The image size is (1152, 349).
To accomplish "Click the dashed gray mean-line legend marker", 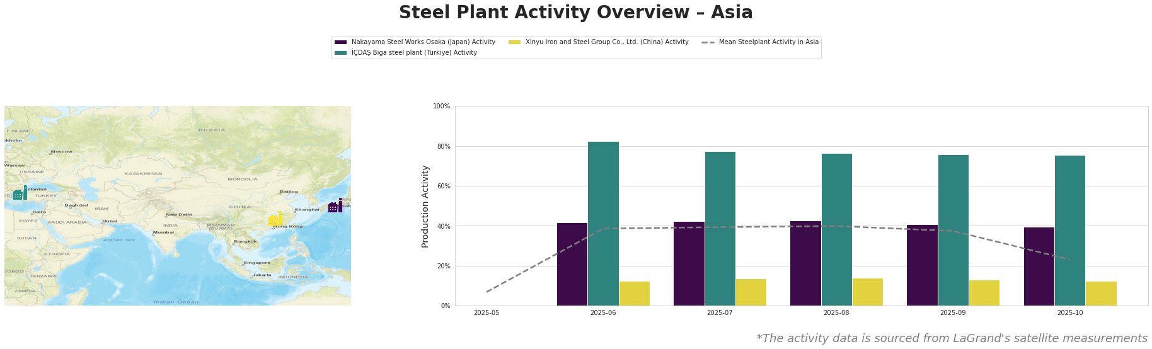I will pos(708,42).
